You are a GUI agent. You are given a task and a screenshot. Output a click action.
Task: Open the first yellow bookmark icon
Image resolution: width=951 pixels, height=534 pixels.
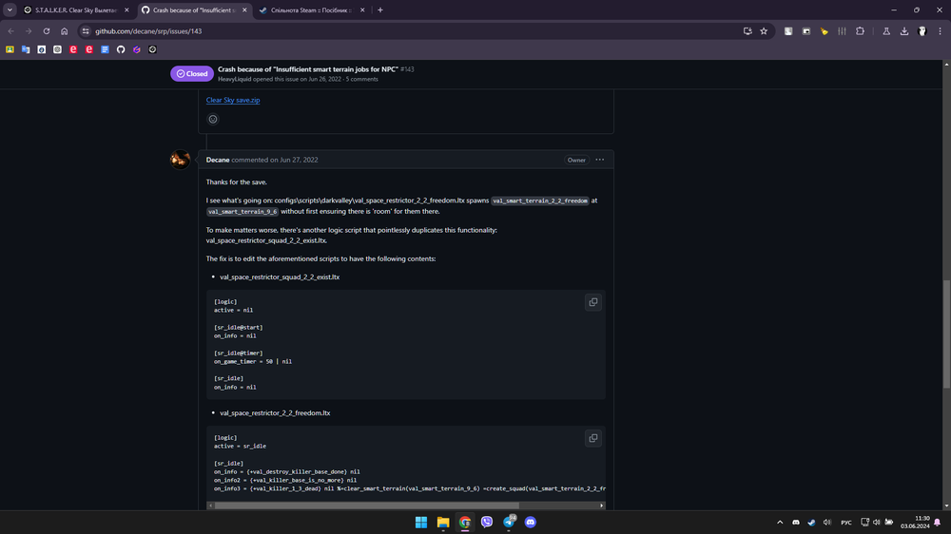(10, 49)
